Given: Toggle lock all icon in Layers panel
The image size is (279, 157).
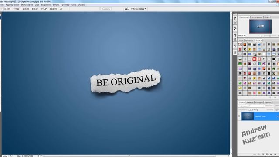Looking at the screenshot, I should (257, 110).
